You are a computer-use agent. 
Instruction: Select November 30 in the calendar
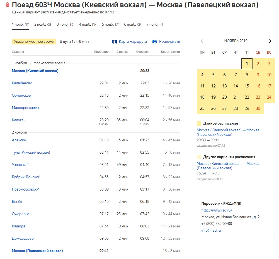click(x=258, y=108)
